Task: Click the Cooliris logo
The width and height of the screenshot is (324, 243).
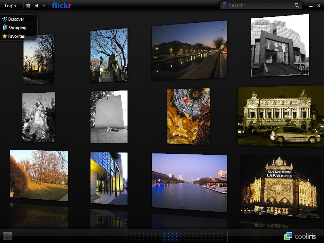Action: [x=300, y=236]
